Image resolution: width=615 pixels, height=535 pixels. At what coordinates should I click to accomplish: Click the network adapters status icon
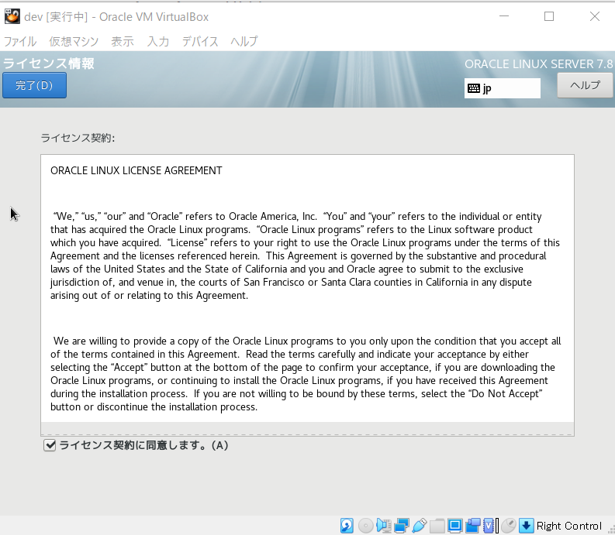(x=401, y=525)
